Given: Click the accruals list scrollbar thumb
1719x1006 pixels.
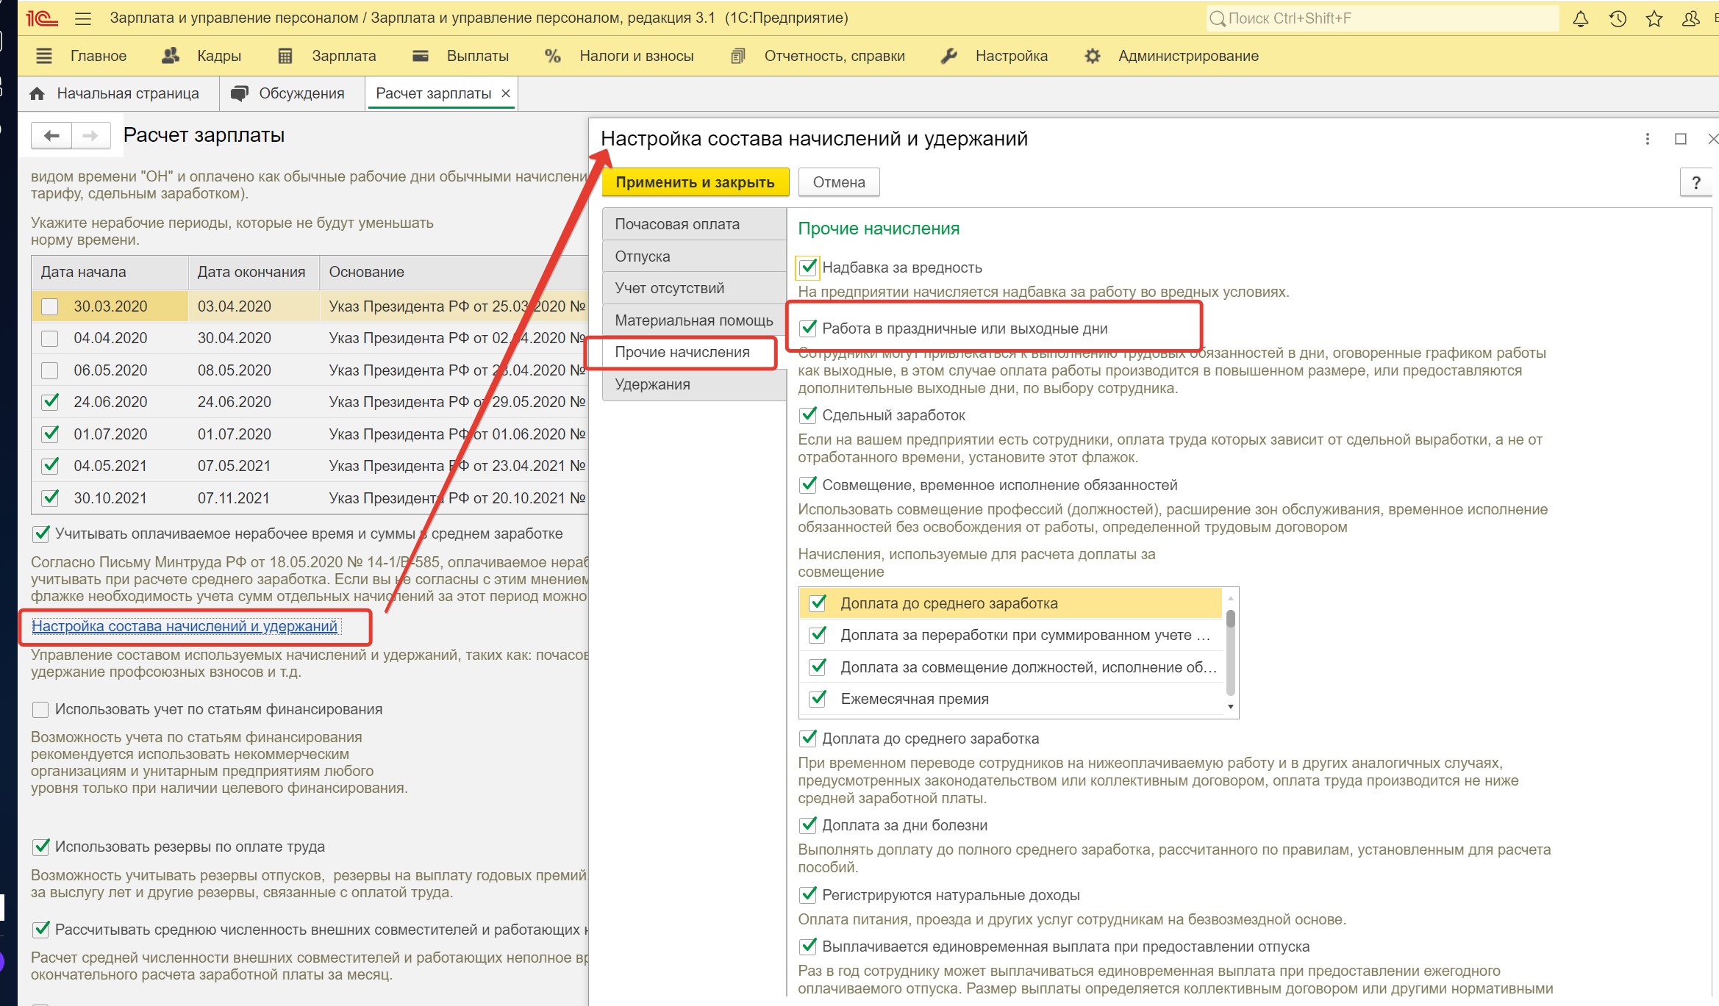Looking at the screenshot, I should [1230, 619].
